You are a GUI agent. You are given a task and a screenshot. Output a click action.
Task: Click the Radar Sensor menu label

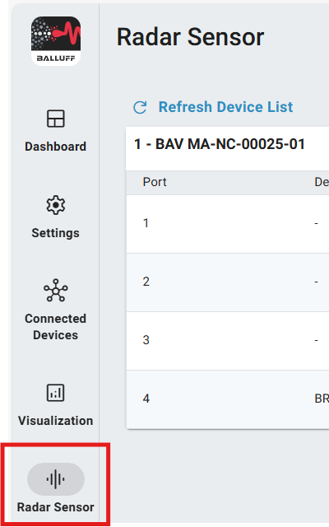[x=56, y=507]
